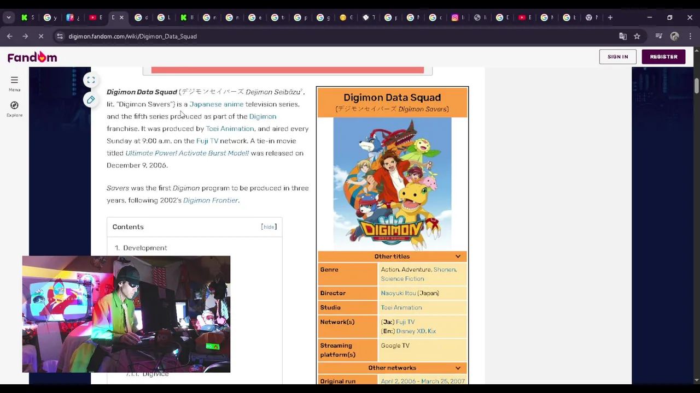700x393 pixels.
Task: Open Ultimate Power! Activate Burst Mode!! link
Action: pos(187,153)
